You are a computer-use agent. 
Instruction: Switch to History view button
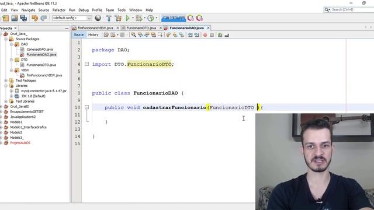[x=93, y=35]
